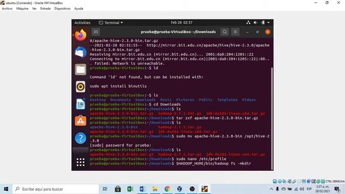Click the Windows network tray icon
The width and height of the screenshot is (345, 194).
click(x=296, y=189)
